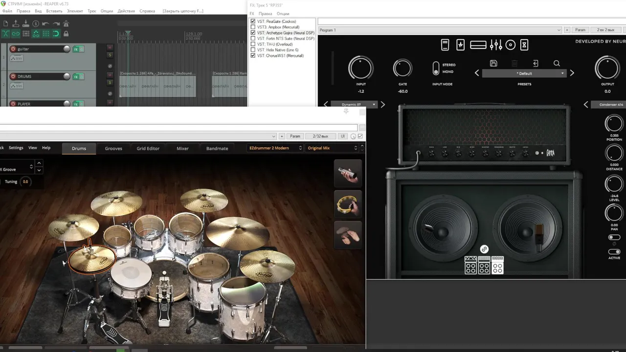Switch to the Bandmate tab in EZdrummer

(217, 149)
